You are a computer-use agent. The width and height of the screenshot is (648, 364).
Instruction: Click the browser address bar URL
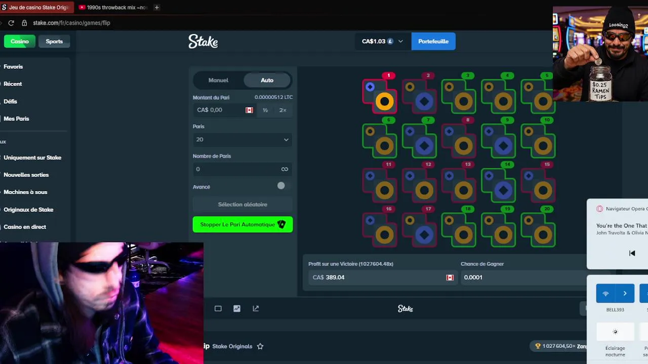click(71, 23)
